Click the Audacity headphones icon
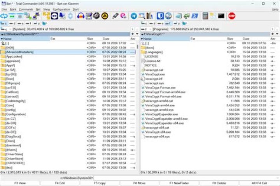This screenshot has width=280, height=186. point(81,16)
